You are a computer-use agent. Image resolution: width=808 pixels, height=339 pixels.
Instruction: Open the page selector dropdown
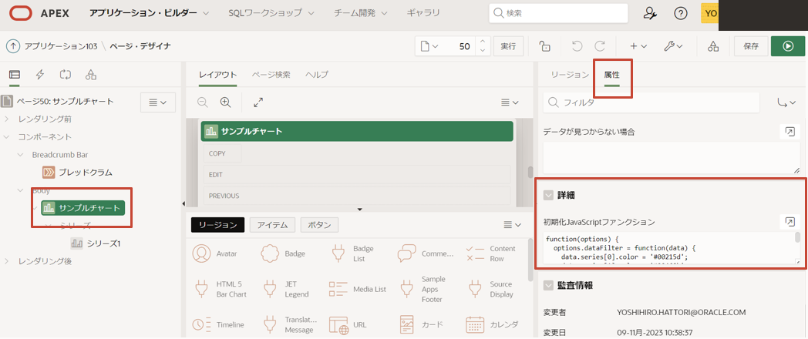(x=429, y=46)
